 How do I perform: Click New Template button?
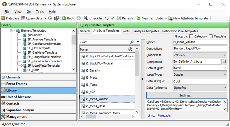[x=150, y=18]
